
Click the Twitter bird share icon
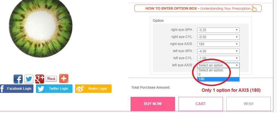tap(29, 79)
